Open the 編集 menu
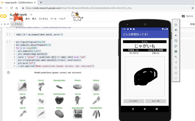Viewport: 195px width, 121px height. [x=21, y=19]
